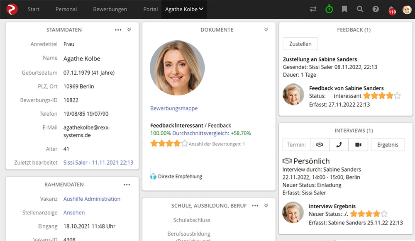The height and width of the screenshot is (241, 415).
Task: Click the green stopwatch timer icon
Action: pos(329,9)
